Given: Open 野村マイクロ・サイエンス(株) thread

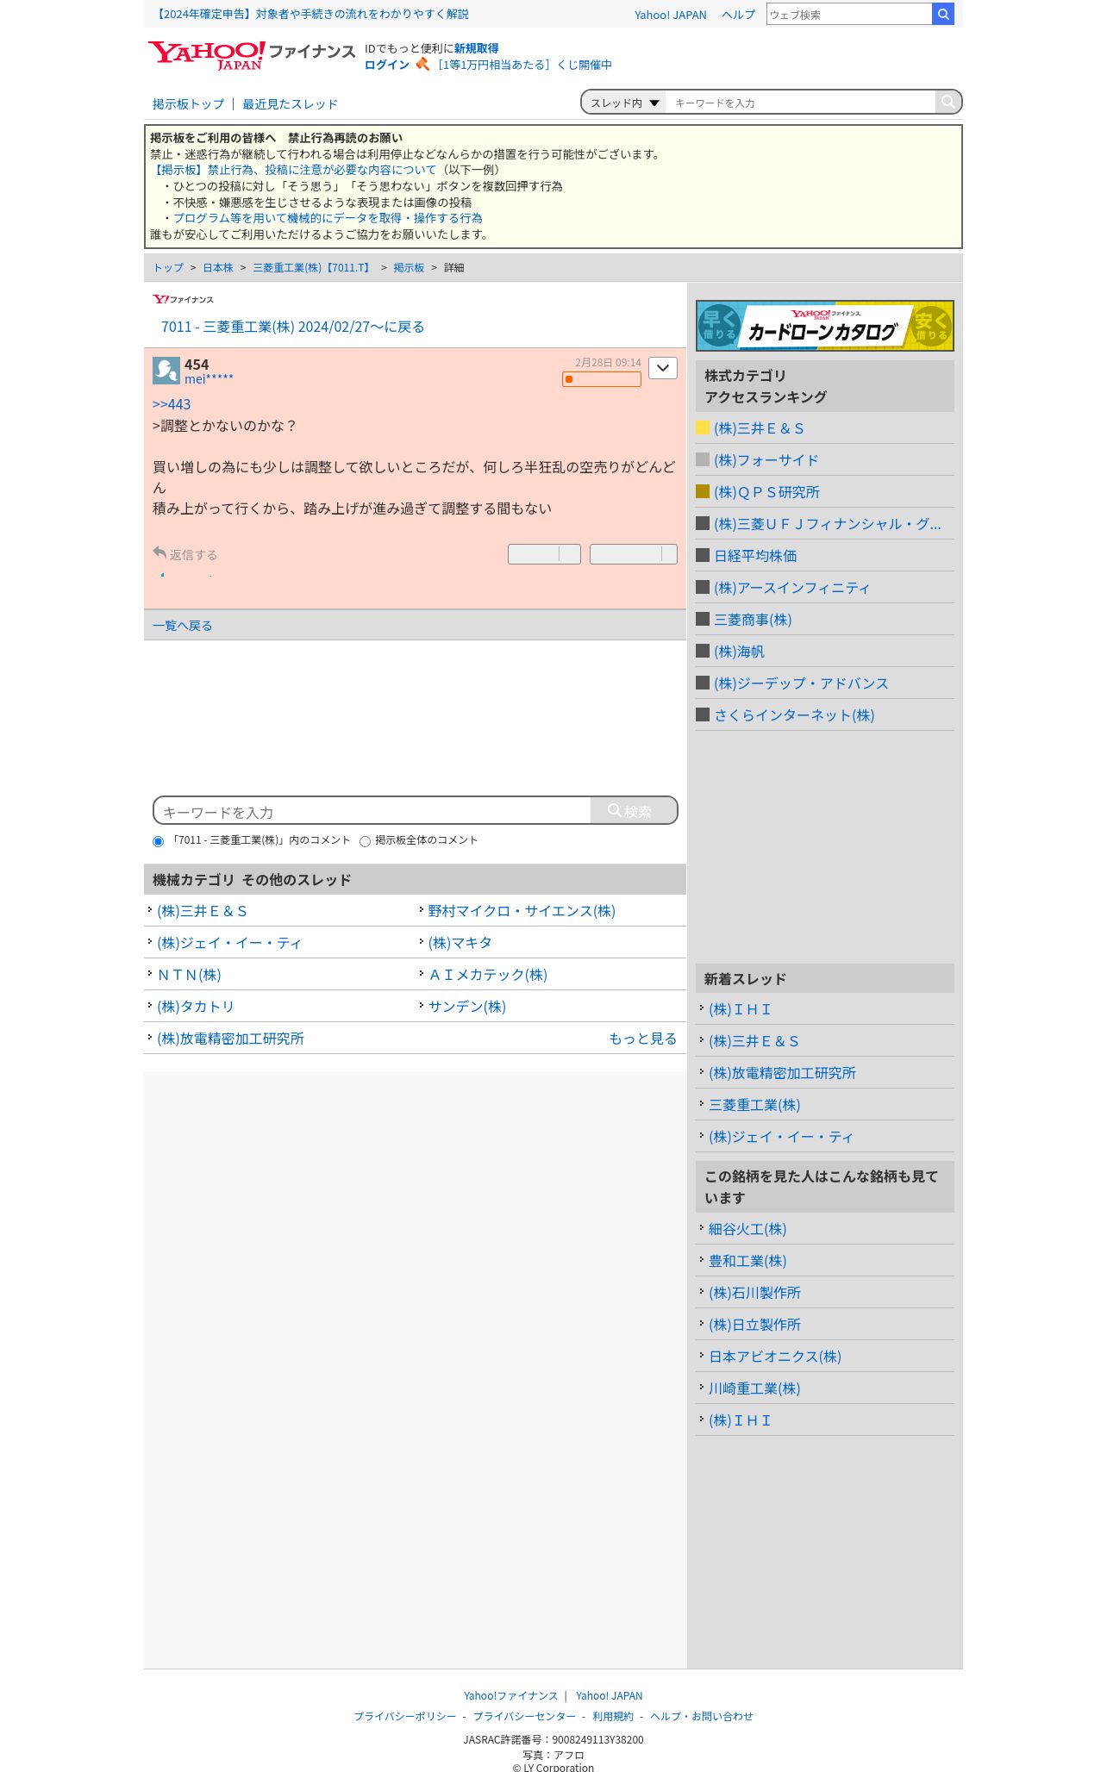Looking at the screenshot, I should tap(522, 911).
